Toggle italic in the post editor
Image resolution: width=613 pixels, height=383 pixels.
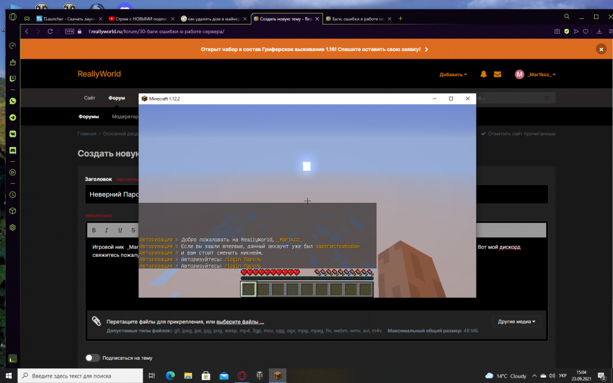106,230
